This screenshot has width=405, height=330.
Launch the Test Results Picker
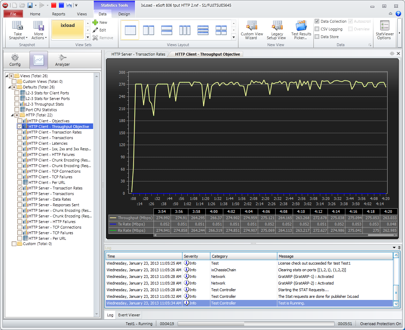(301, 30)
